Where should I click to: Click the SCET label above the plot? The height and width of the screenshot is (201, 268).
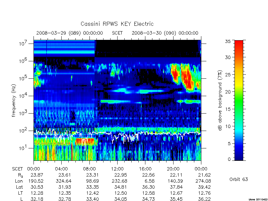tap(117, 33)
